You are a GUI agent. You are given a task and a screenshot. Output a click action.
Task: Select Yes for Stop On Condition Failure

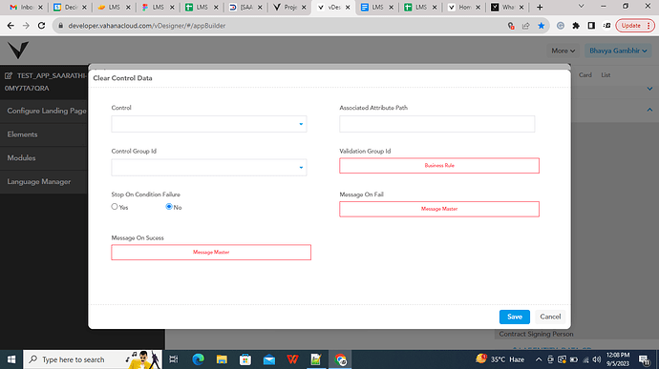(x=115, y=207)
